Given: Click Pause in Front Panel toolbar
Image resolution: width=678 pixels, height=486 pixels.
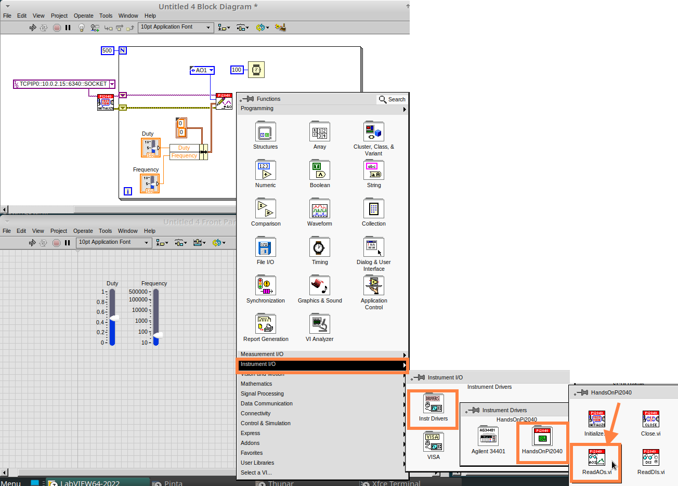Looking at the screenshot, I should click(x=67, y=243).
